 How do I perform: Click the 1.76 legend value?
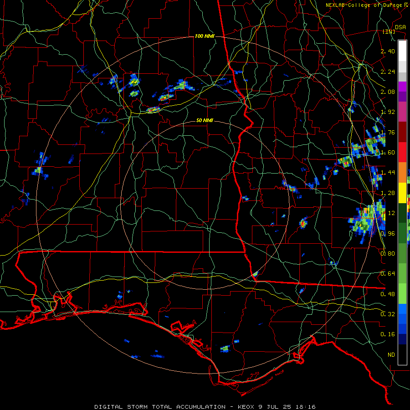pyautogui.click(x=388, y=132)
